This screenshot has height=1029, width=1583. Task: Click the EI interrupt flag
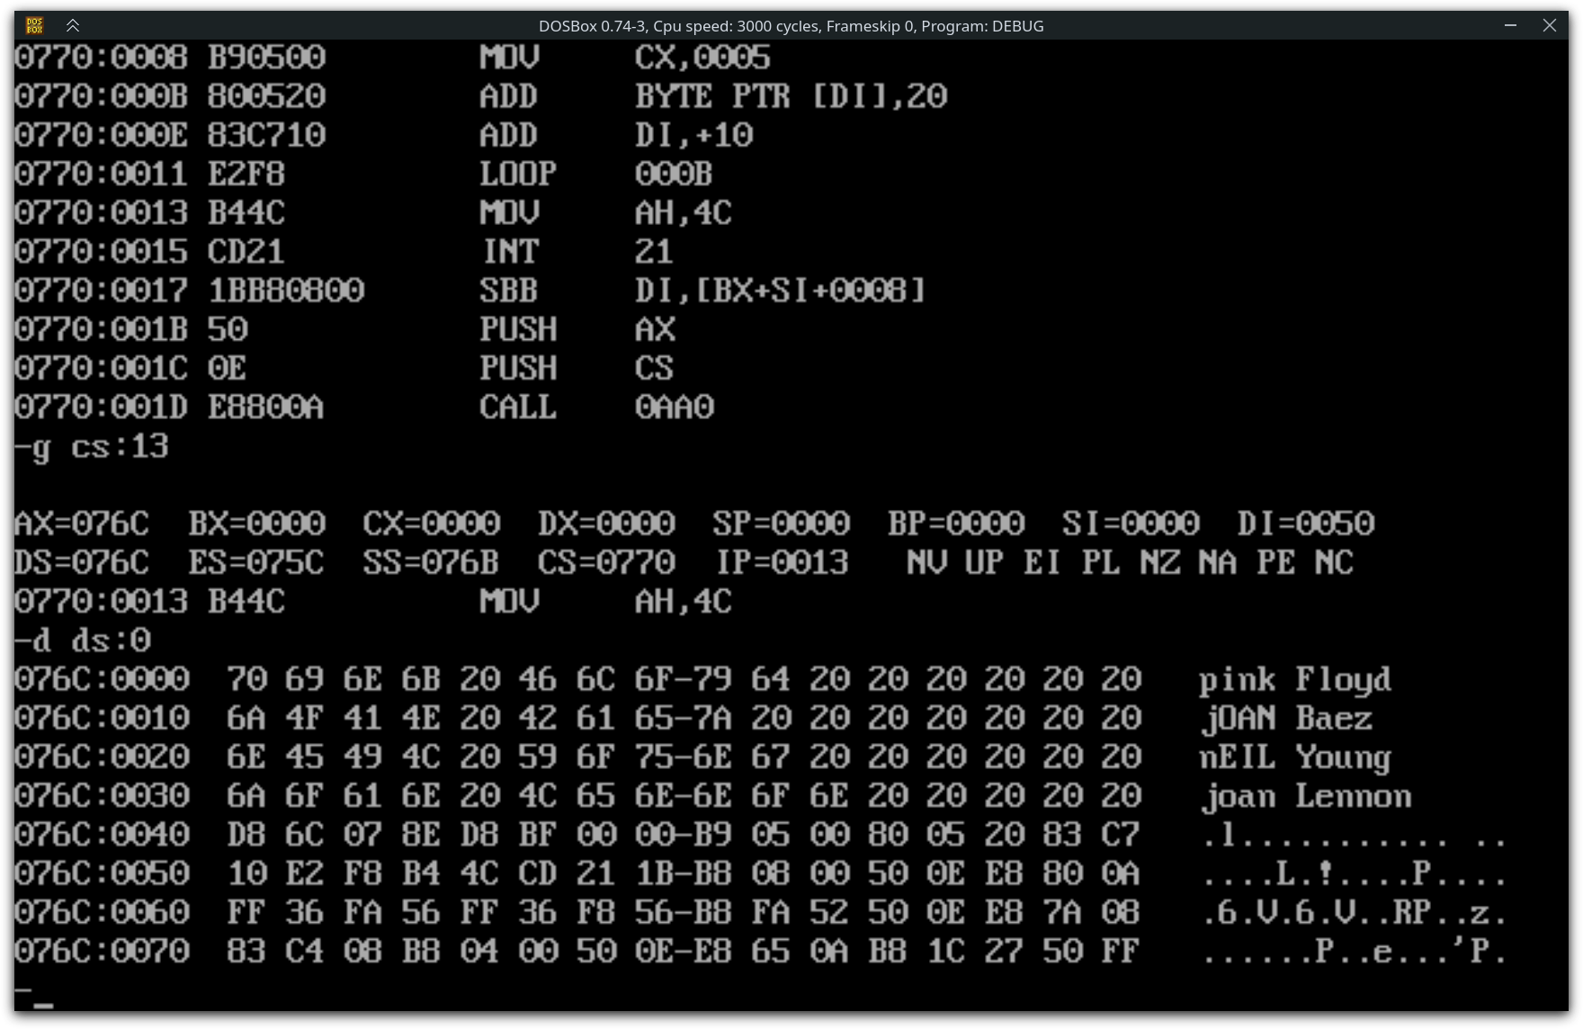[1042, 562]
